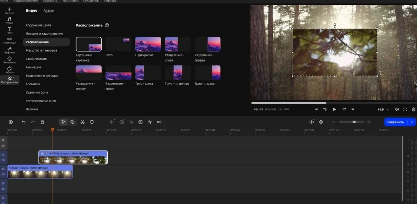This screenshot has height=204, width=417.
Task: Click the crop tool in timeline toolbar
Action: [131, 122]
